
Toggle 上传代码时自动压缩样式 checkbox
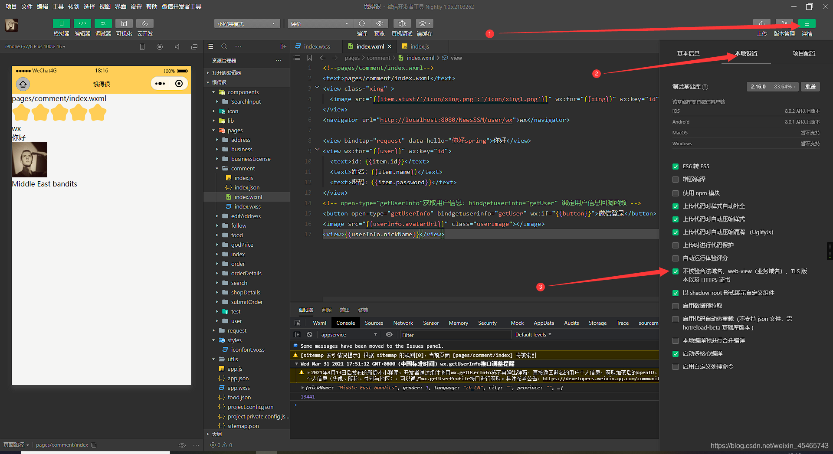click(x=675, y=219)
